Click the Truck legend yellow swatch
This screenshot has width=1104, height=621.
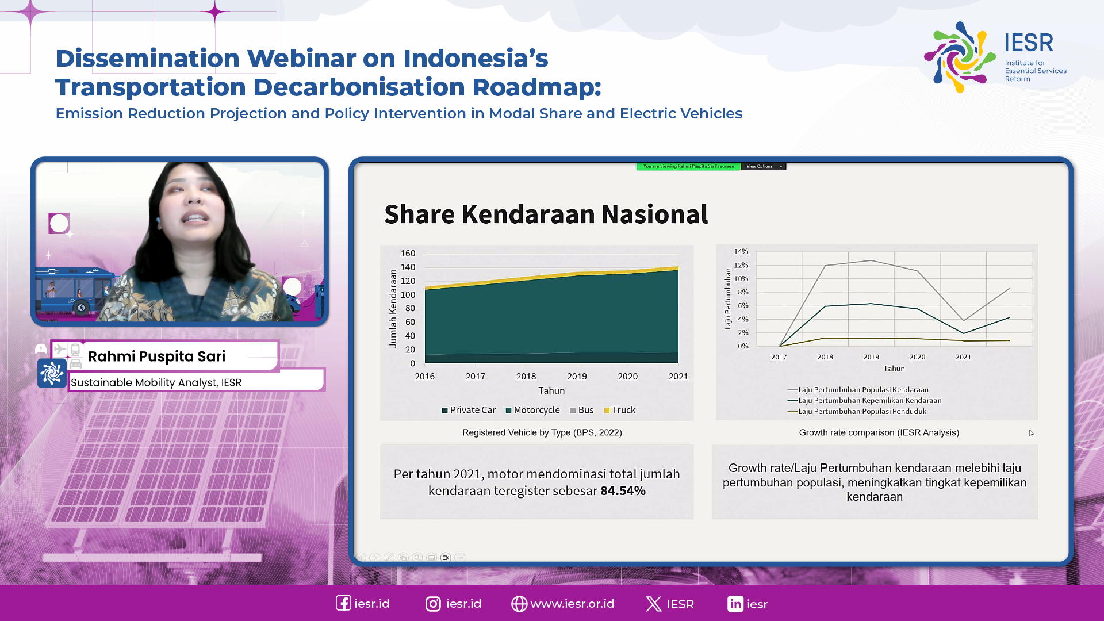point(607,410)
